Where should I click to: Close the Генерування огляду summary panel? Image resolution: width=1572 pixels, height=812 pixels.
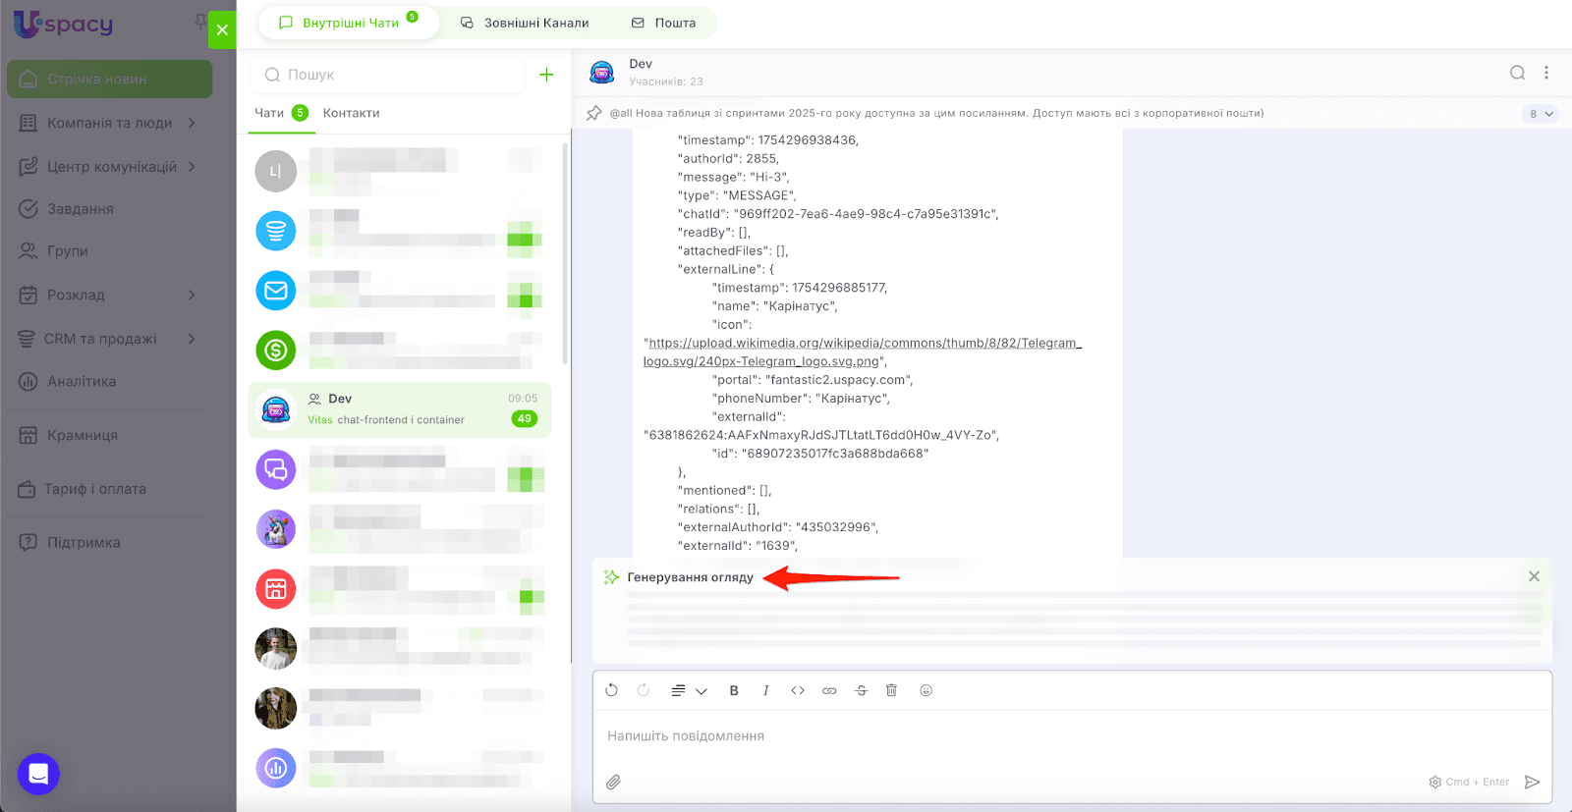[1534, 576]
